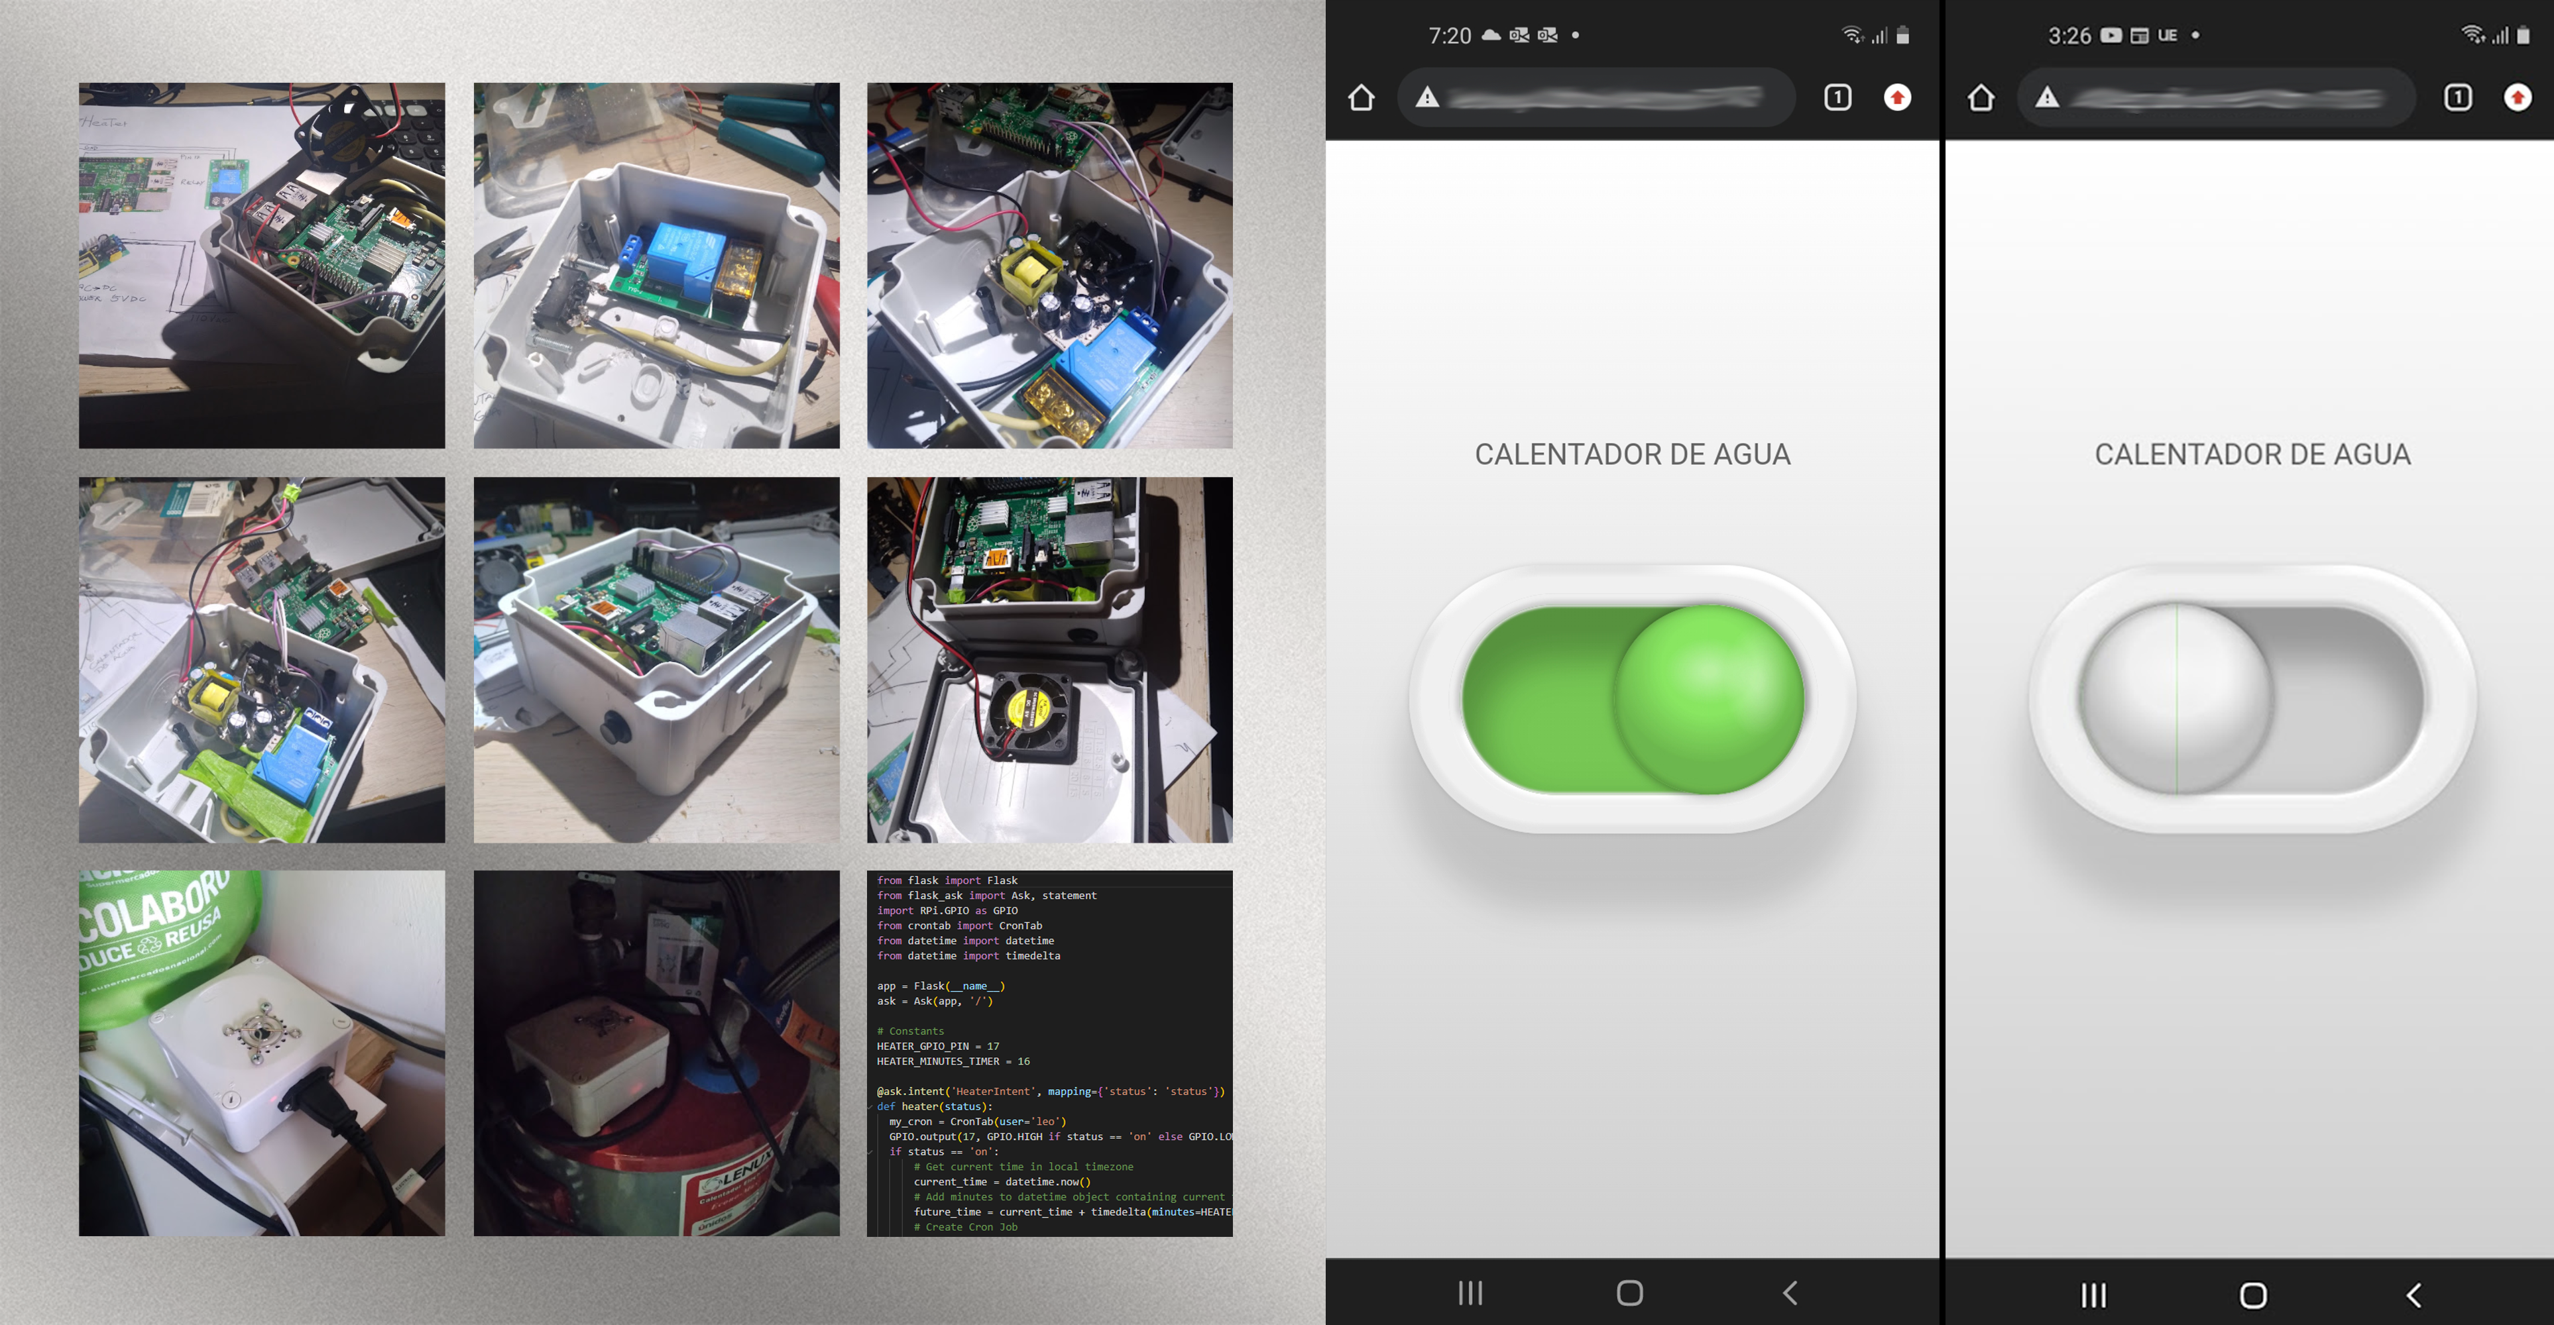Click the blurred address bar on the 3:26 phone

pyautogui.click(x=2216, y=97)
